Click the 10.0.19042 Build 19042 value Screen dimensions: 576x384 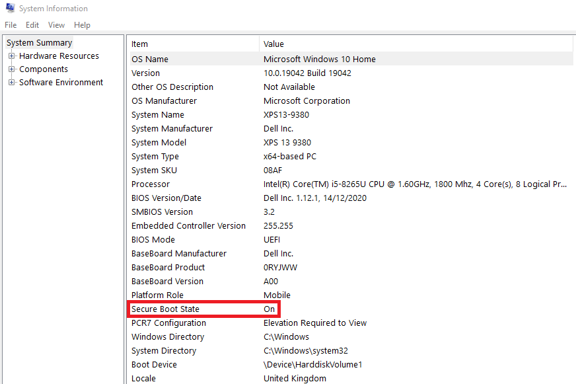pos(307,73)
